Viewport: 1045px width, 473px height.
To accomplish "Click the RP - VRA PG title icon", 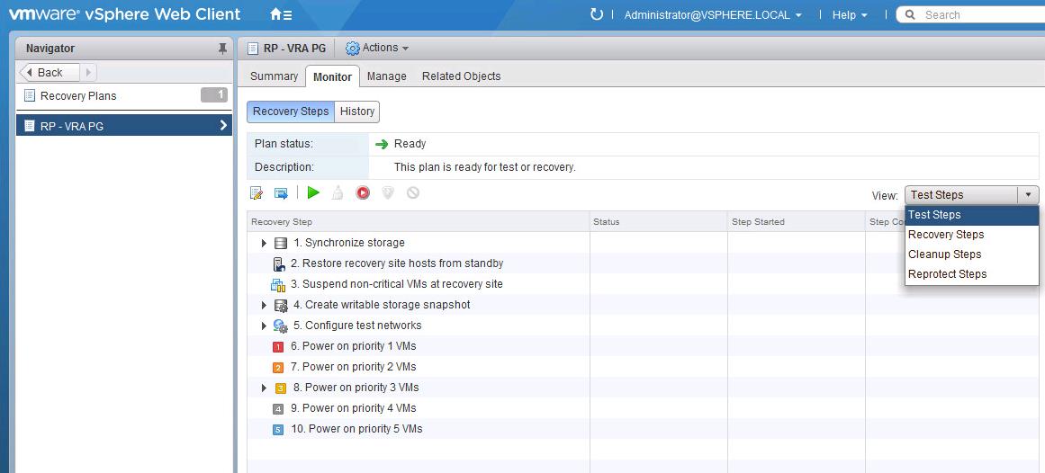I will point(253,48).
